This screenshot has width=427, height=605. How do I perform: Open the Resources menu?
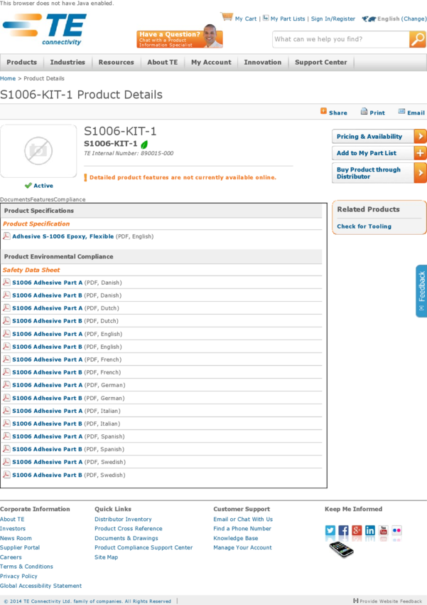point(117,62)
